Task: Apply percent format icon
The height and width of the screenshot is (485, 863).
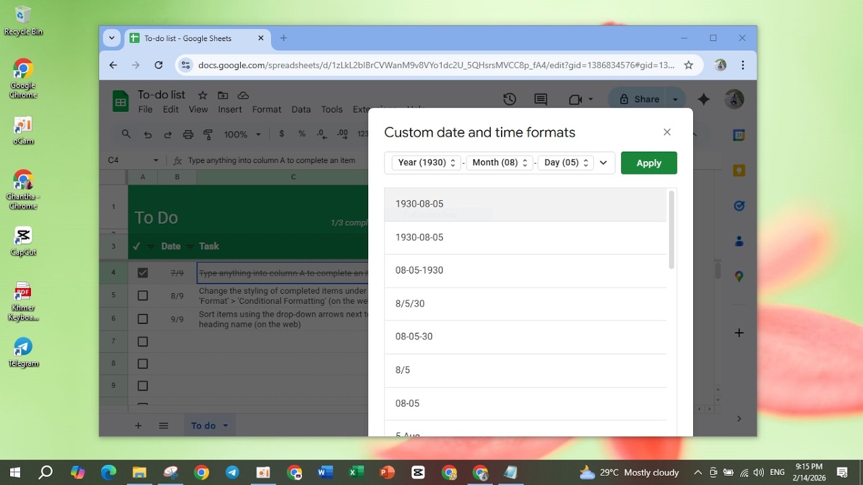Action: pos(301,134)
